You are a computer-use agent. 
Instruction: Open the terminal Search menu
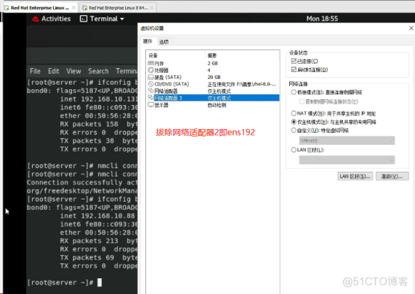pos(98,71)
